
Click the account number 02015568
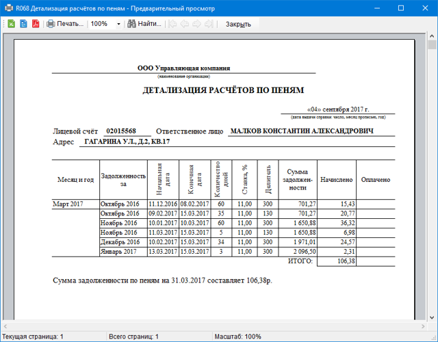120,131
